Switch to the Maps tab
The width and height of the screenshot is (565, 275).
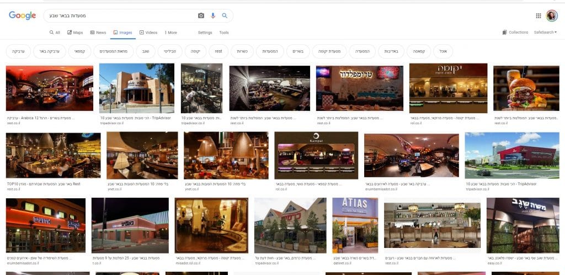[75, 33]
